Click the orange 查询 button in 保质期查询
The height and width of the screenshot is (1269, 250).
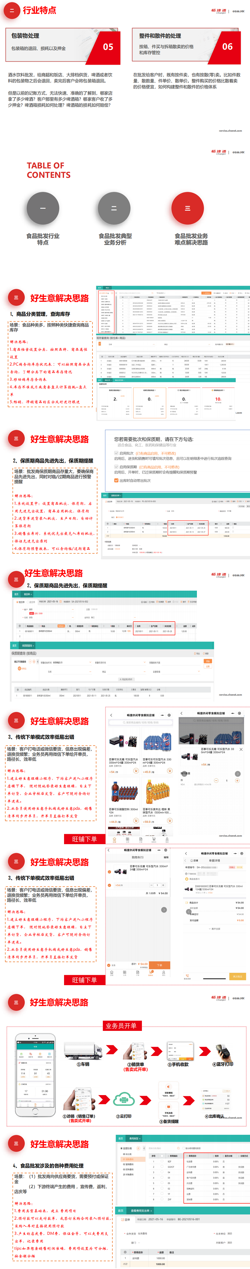tap(207, 661)
